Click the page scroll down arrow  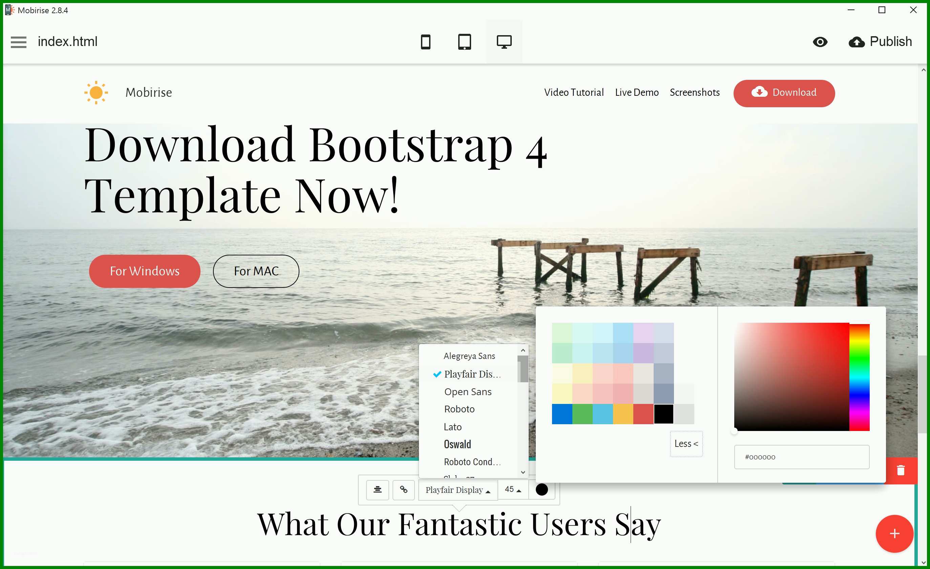click(923, 562)
